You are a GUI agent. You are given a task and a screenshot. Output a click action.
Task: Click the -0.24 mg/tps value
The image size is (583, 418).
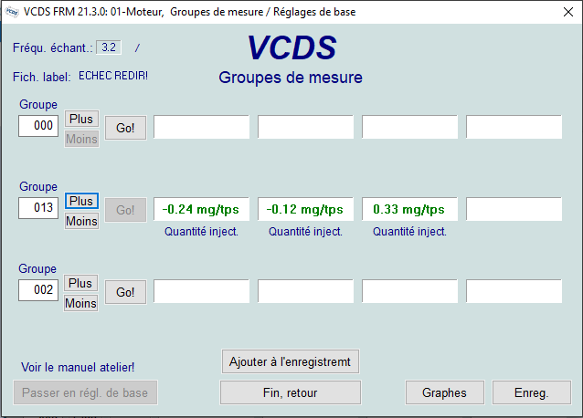[201, 209]
